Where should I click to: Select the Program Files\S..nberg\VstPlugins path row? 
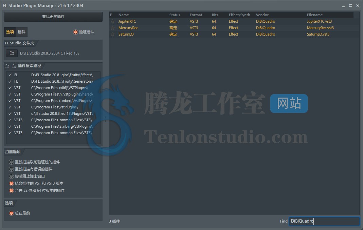click(53, 127)
